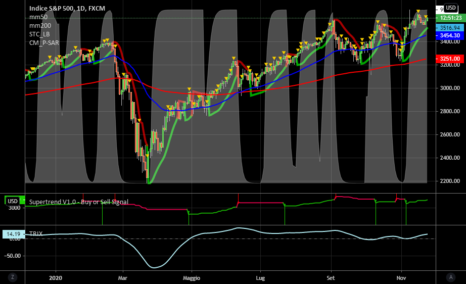This screenshot has height=284, width=466.
Task: Click the 3000.00 price axis label
Action: (450, 88)
